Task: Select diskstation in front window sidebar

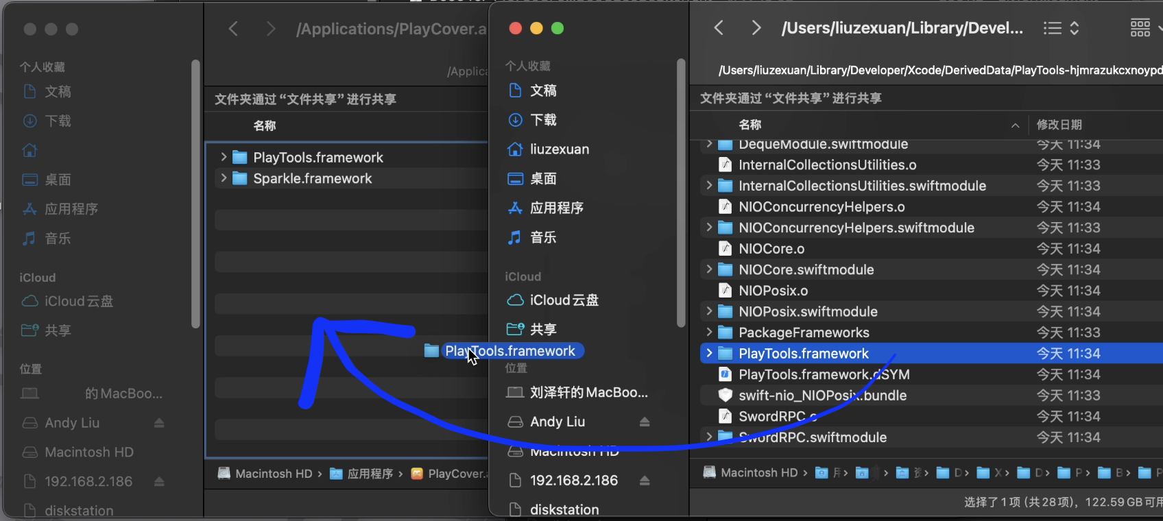Action: (x=564, y=509)
